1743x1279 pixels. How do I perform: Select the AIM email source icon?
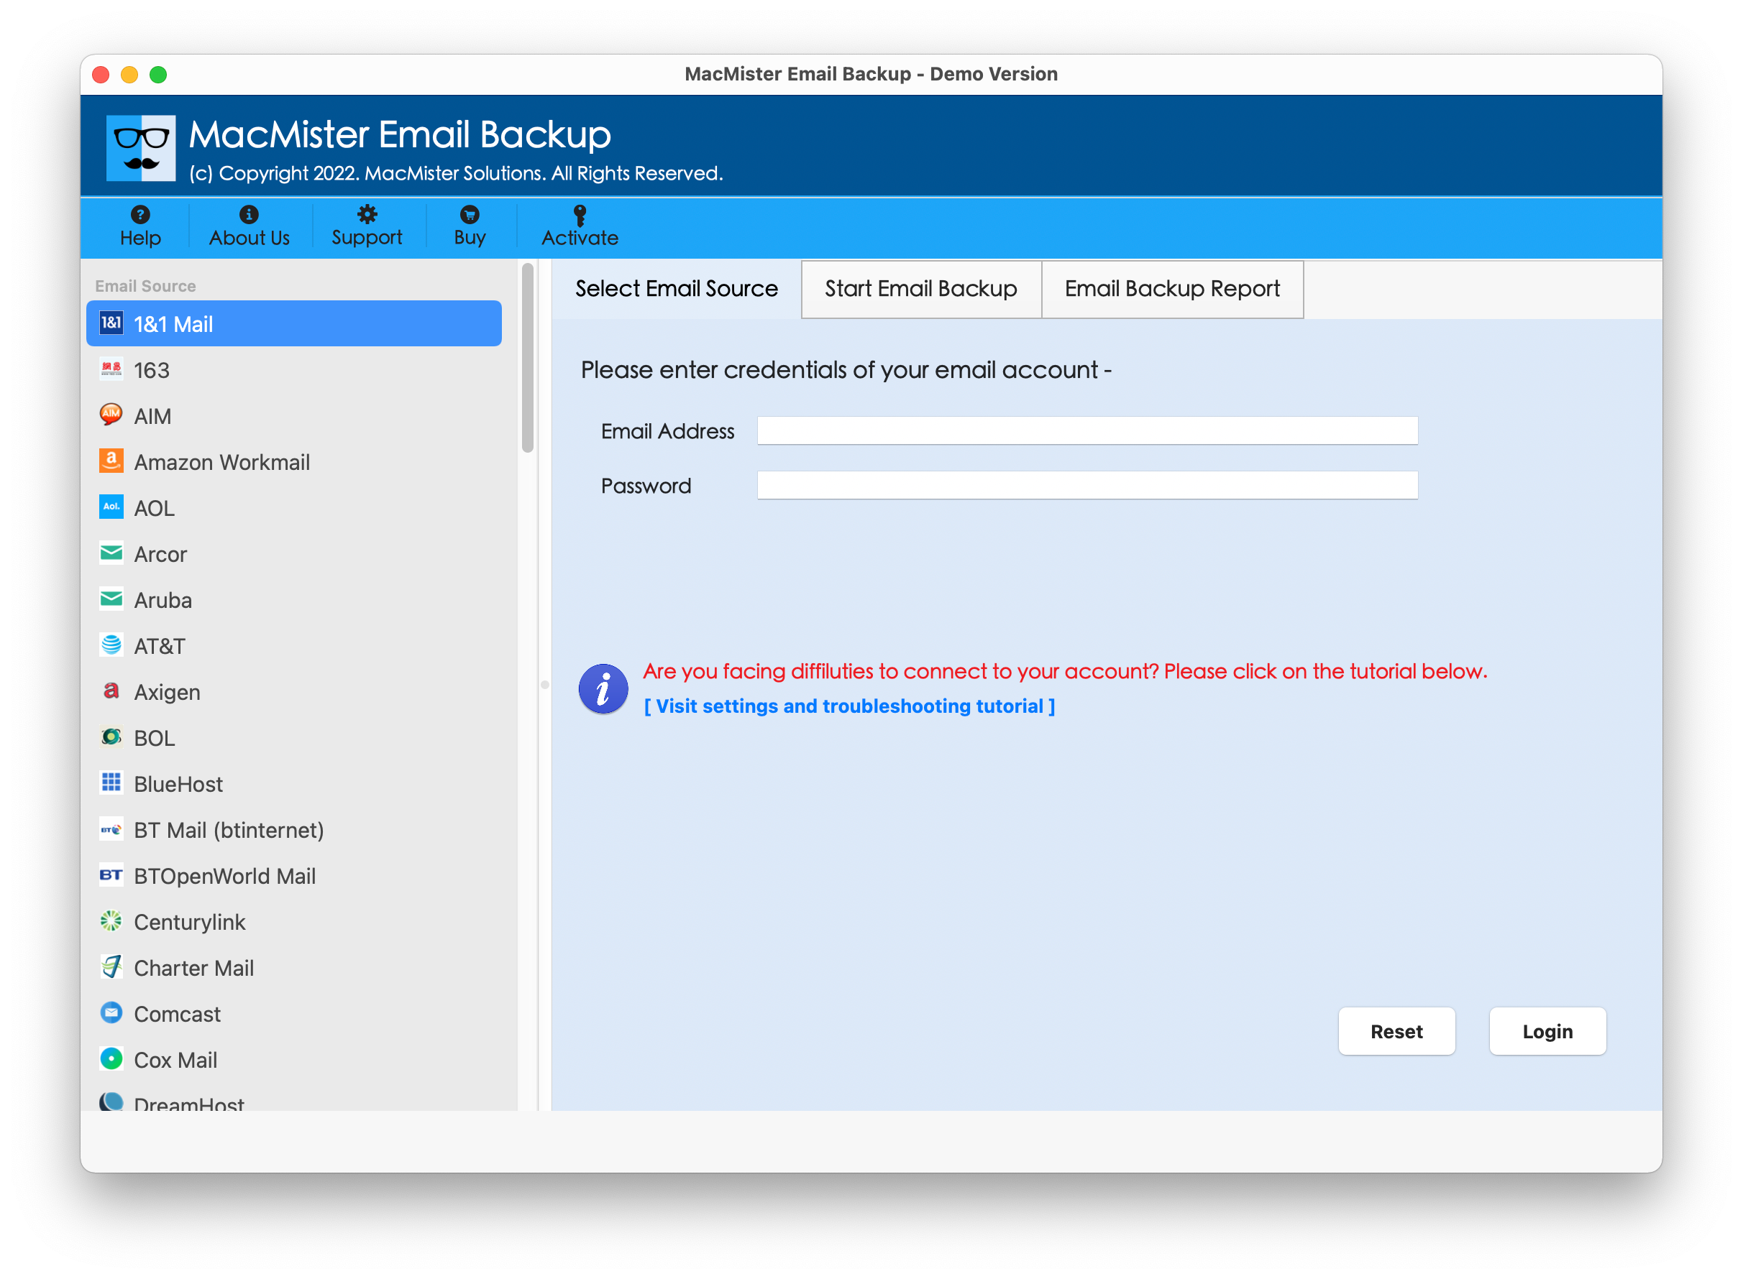coord(111,416)
